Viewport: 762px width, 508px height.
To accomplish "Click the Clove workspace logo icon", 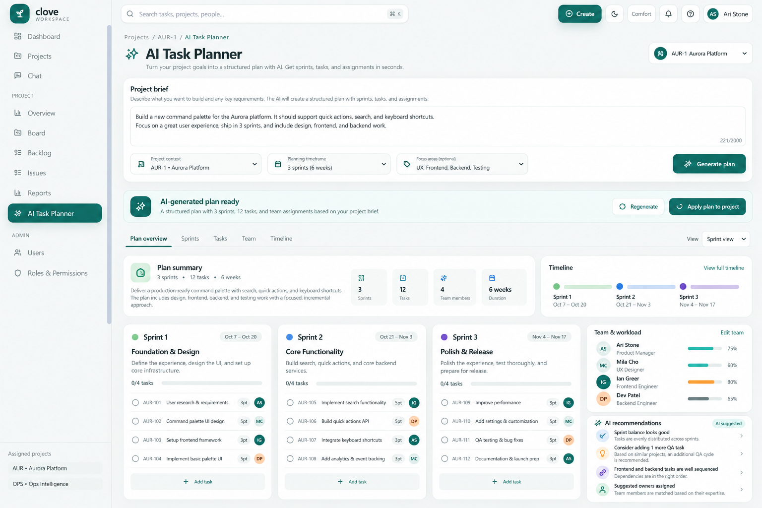I will tap(20, 14).
